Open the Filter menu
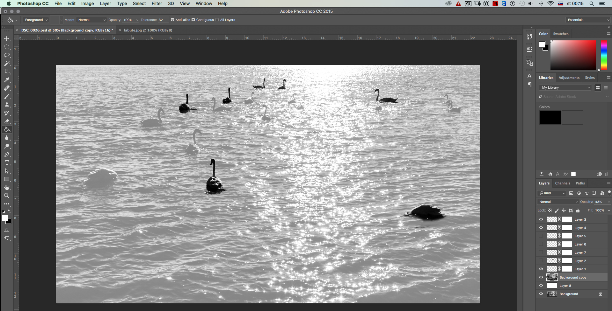The width and height of the screenshot is (612, 311). [157, 3]
